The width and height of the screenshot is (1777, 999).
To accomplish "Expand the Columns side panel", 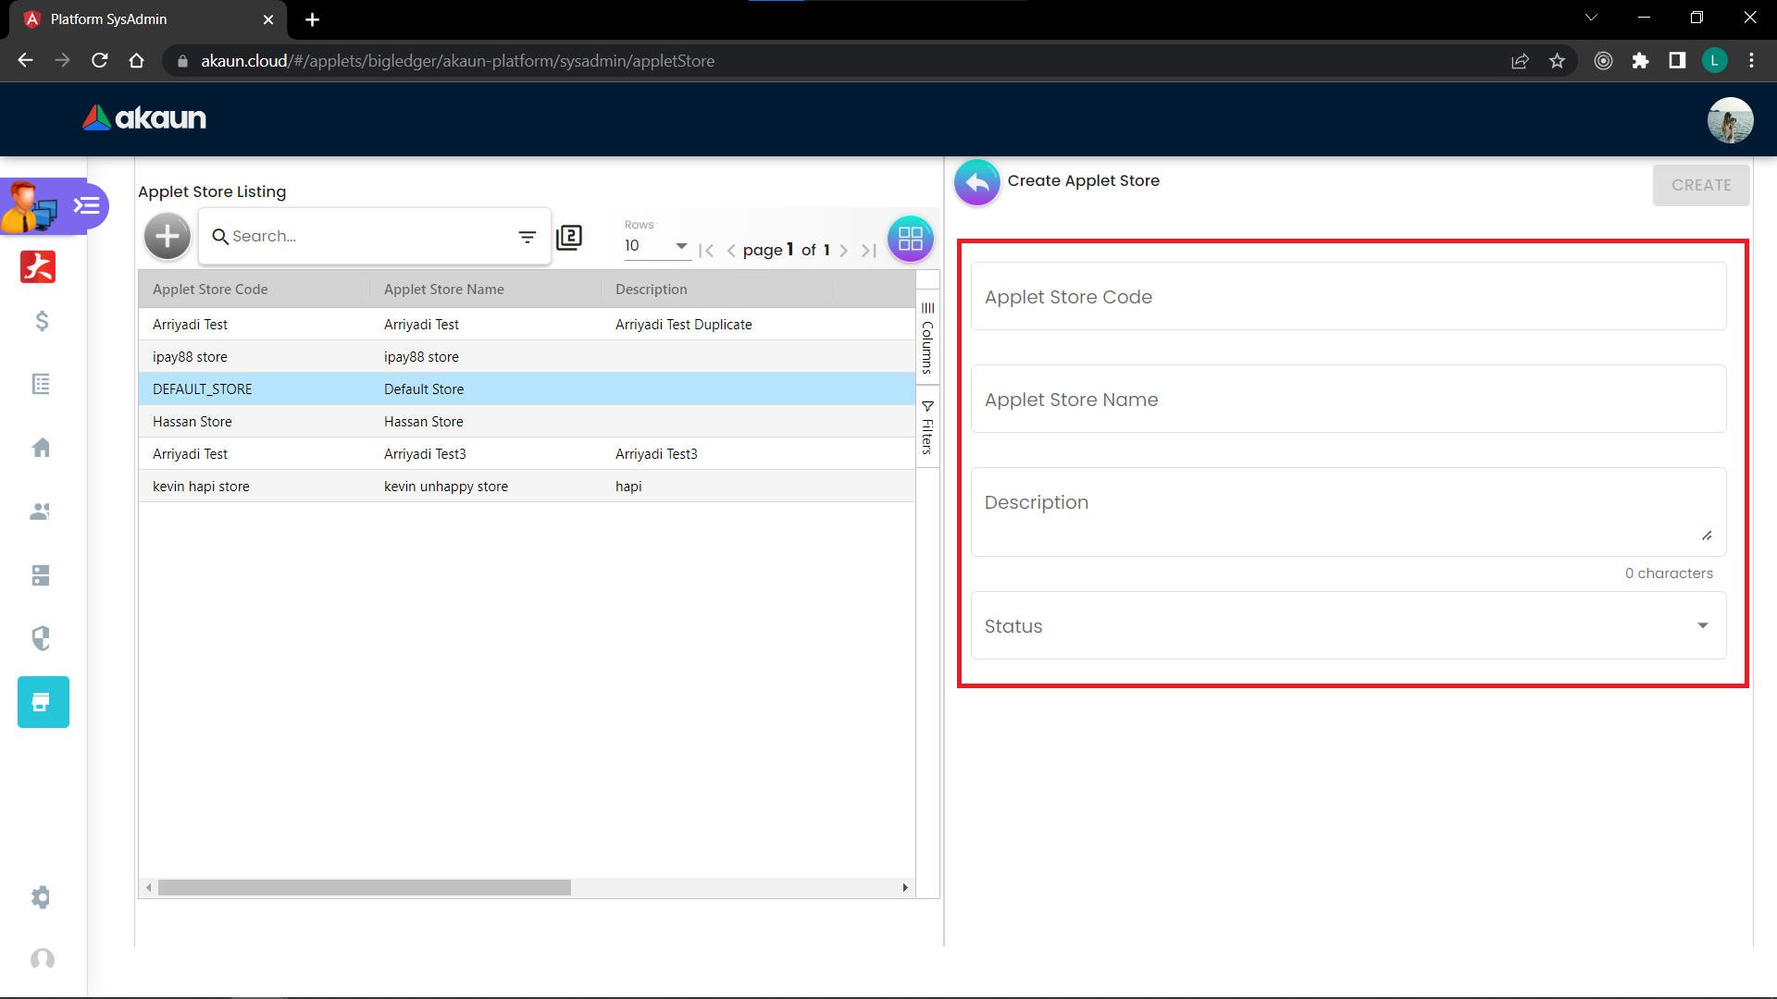I will [x=927, y=339].
